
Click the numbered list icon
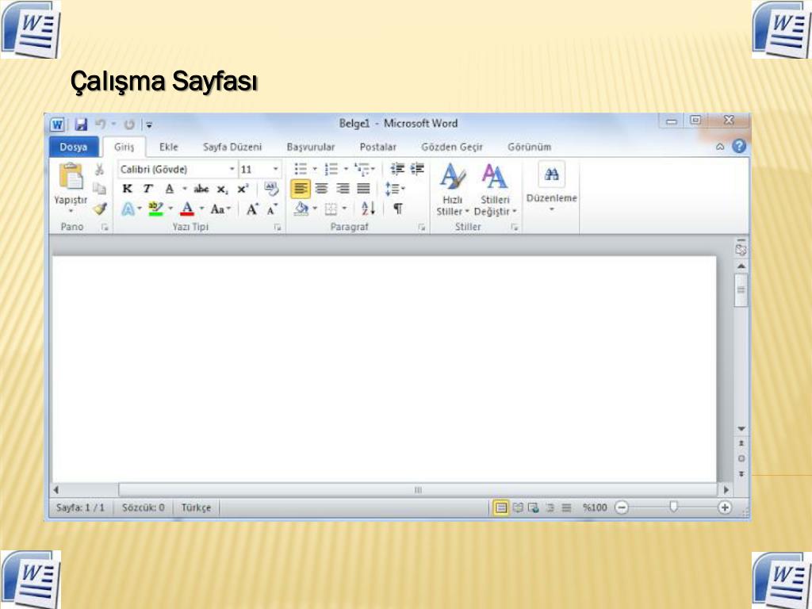[331, 169]
